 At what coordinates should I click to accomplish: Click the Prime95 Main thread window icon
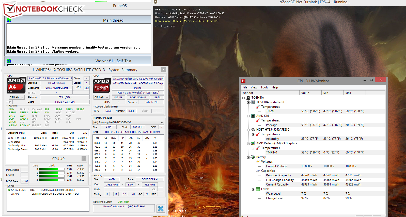pos(9,20)
